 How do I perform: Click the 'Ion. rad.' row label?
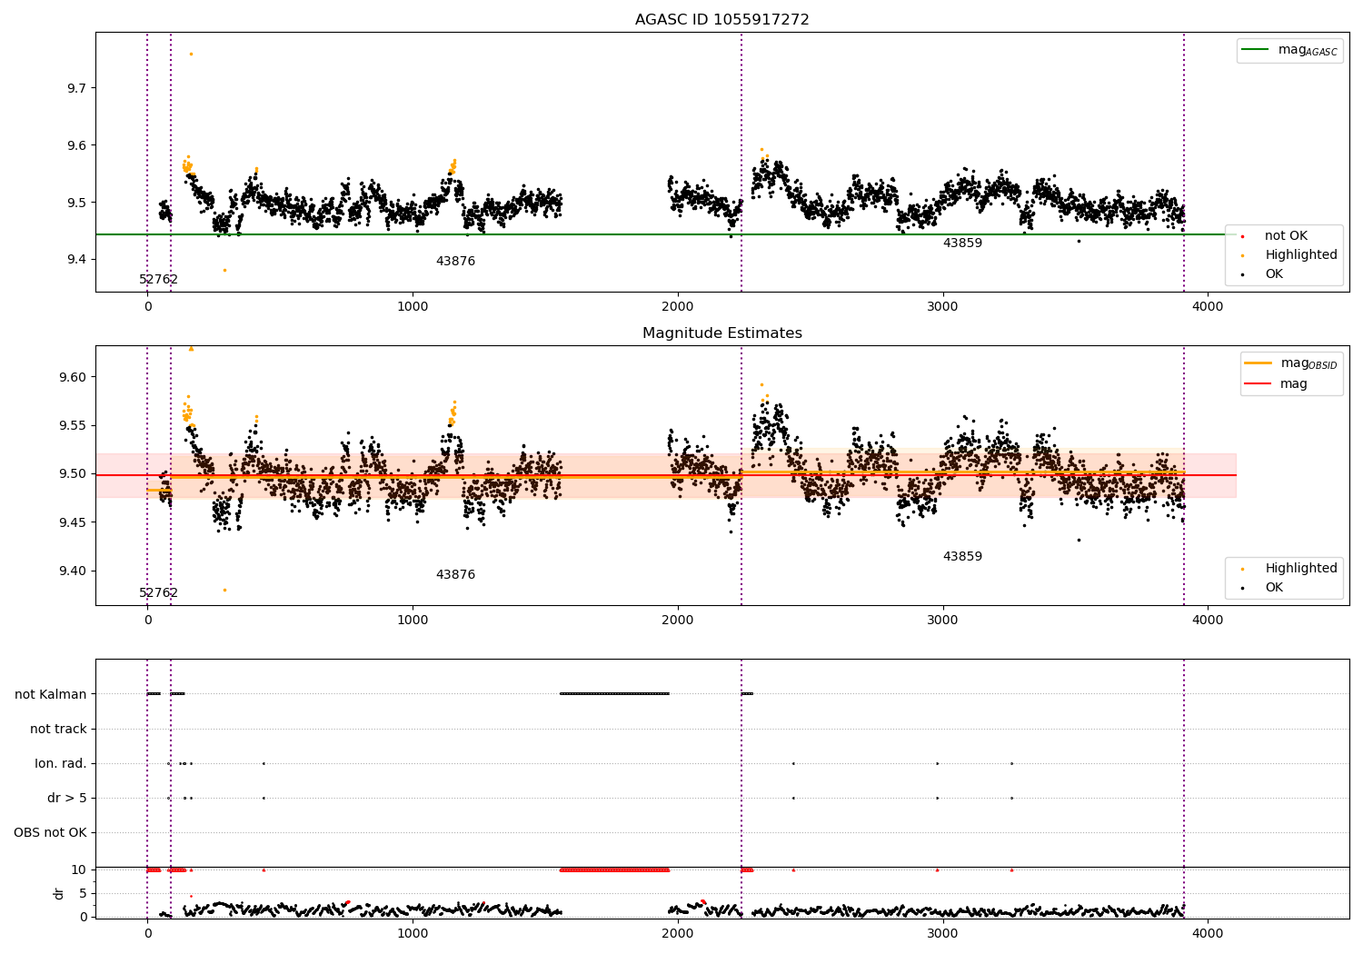tap(61, 763)
